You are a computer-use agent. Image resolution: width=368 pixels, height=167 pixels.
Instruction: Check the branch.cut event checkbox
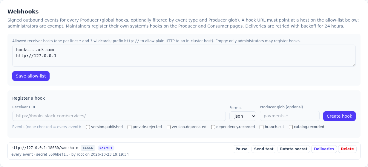(261, 127)
